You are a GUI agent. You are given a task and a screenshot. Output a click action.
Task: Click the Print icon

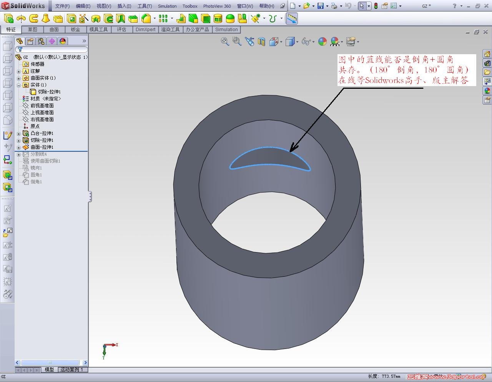(x=334, y=6)
